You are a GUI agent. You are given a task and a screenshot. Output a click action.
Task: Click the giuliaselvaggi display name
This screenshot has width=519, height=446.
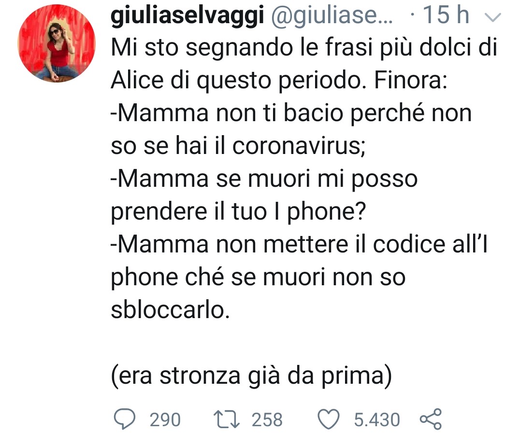(187, 15)
